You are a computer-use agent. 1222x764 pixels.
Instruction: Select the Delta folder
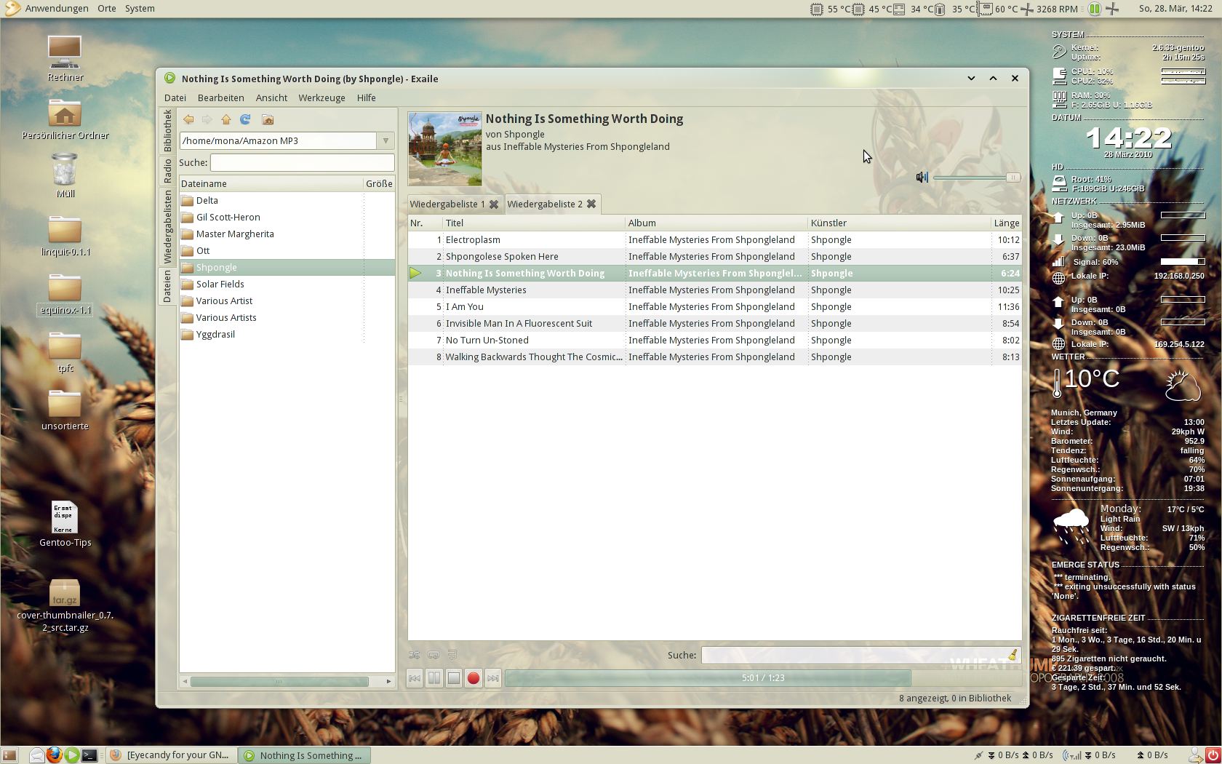point(287,200)
